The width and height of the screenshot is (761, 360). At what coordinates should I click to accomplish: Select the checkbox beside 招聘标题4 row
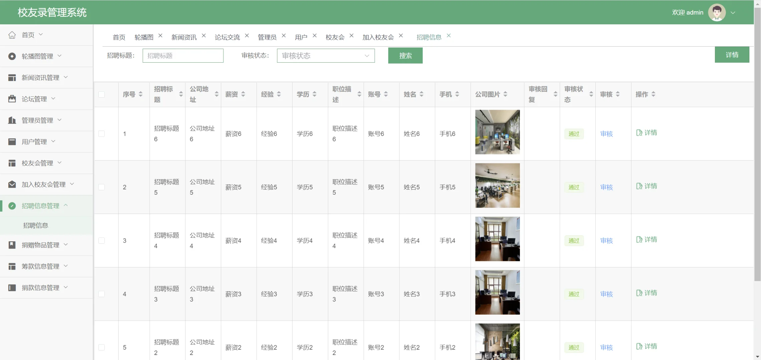coord(102,240)
